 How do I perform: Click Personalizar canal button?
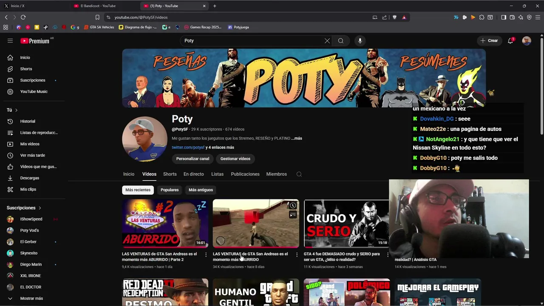pyautogui.click(x=193, y=159)
